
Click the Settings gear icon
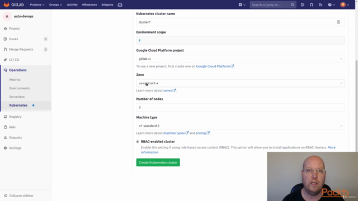click(5, 148)
